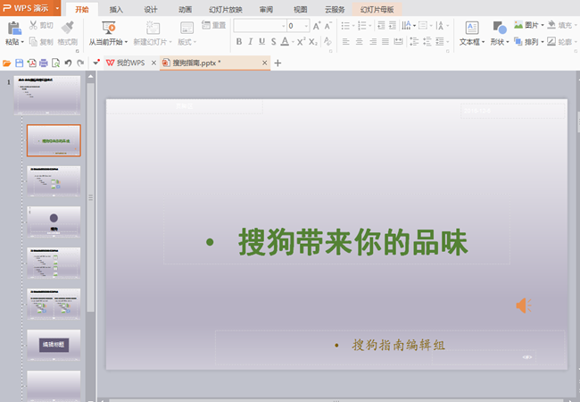The height and width of the screenshot is (402, 580).
Task: Click the Cut scissors icon
Action: (x=33, y=25)
